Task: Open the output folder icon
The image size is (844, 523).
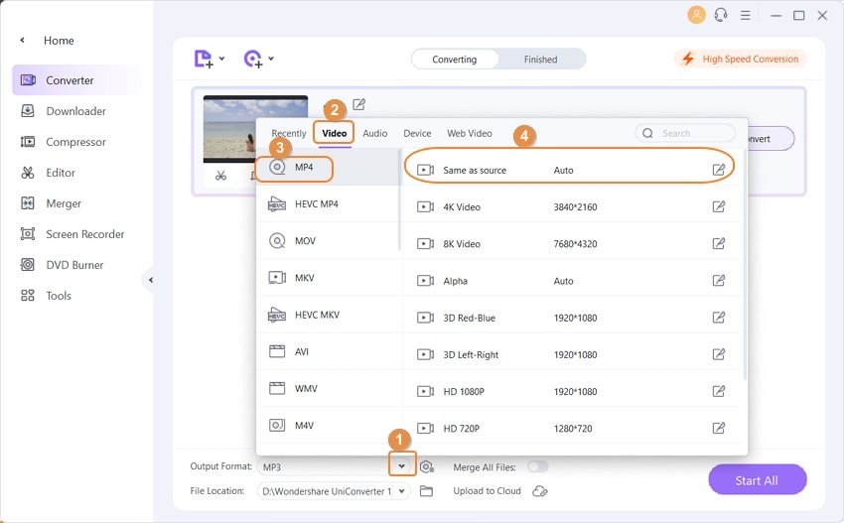Action: 426,491
